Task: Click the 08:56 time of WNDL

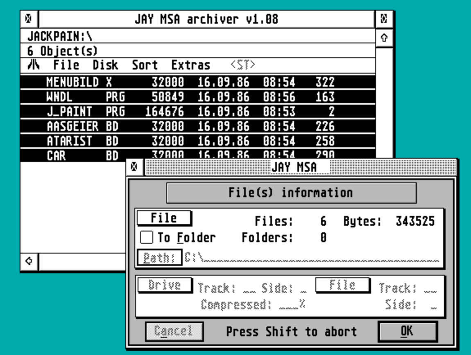Action: click(279, 97)
